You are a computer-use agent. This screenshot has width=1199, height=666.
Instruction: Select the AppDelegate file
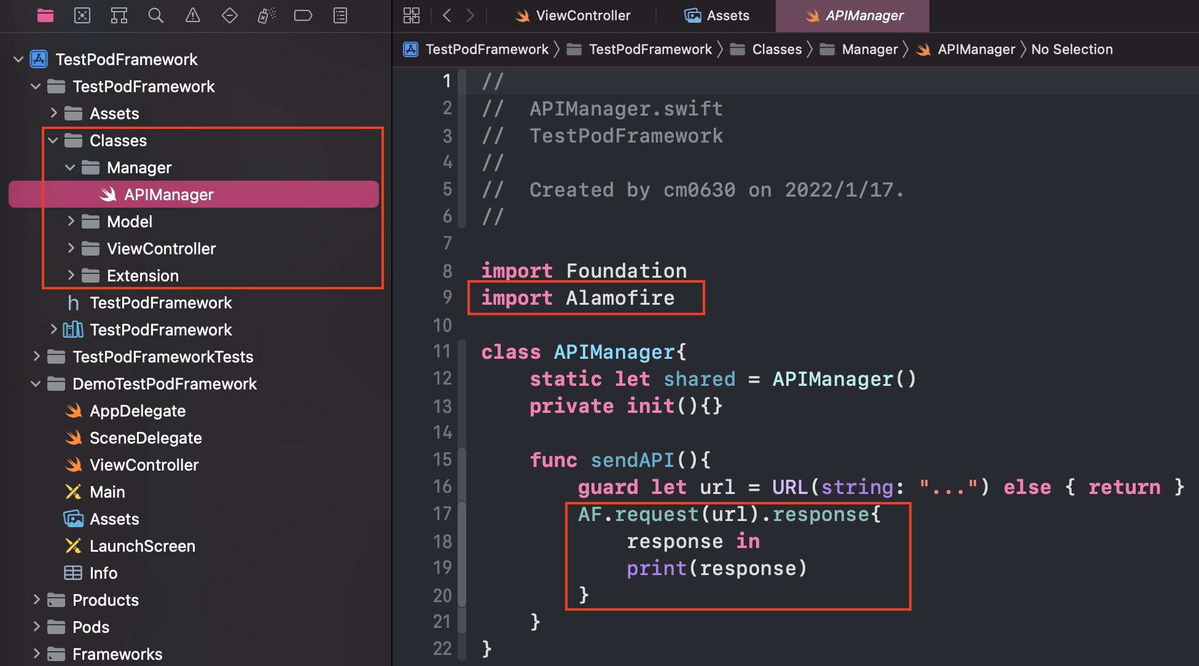(137, 410)
